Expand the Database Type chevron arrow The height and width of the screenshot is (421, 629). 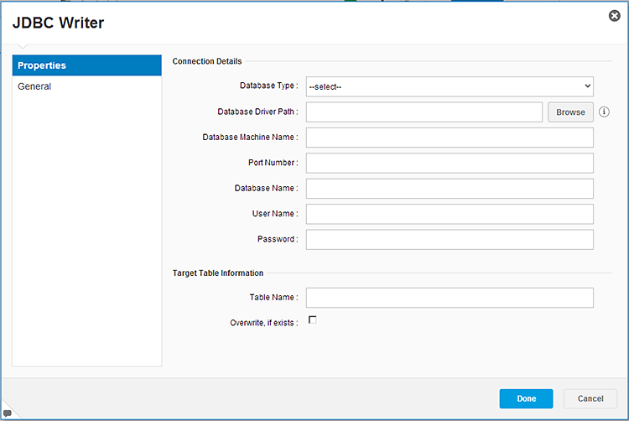(x=587, y=86)
